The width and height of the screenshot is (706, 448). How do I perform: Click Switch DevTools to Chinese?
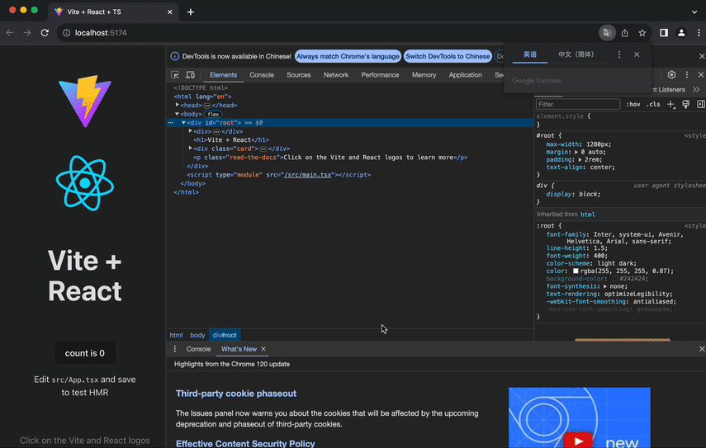[x=448, y=56]
